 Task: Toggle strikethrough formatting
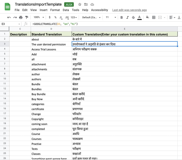pos(133,17)
